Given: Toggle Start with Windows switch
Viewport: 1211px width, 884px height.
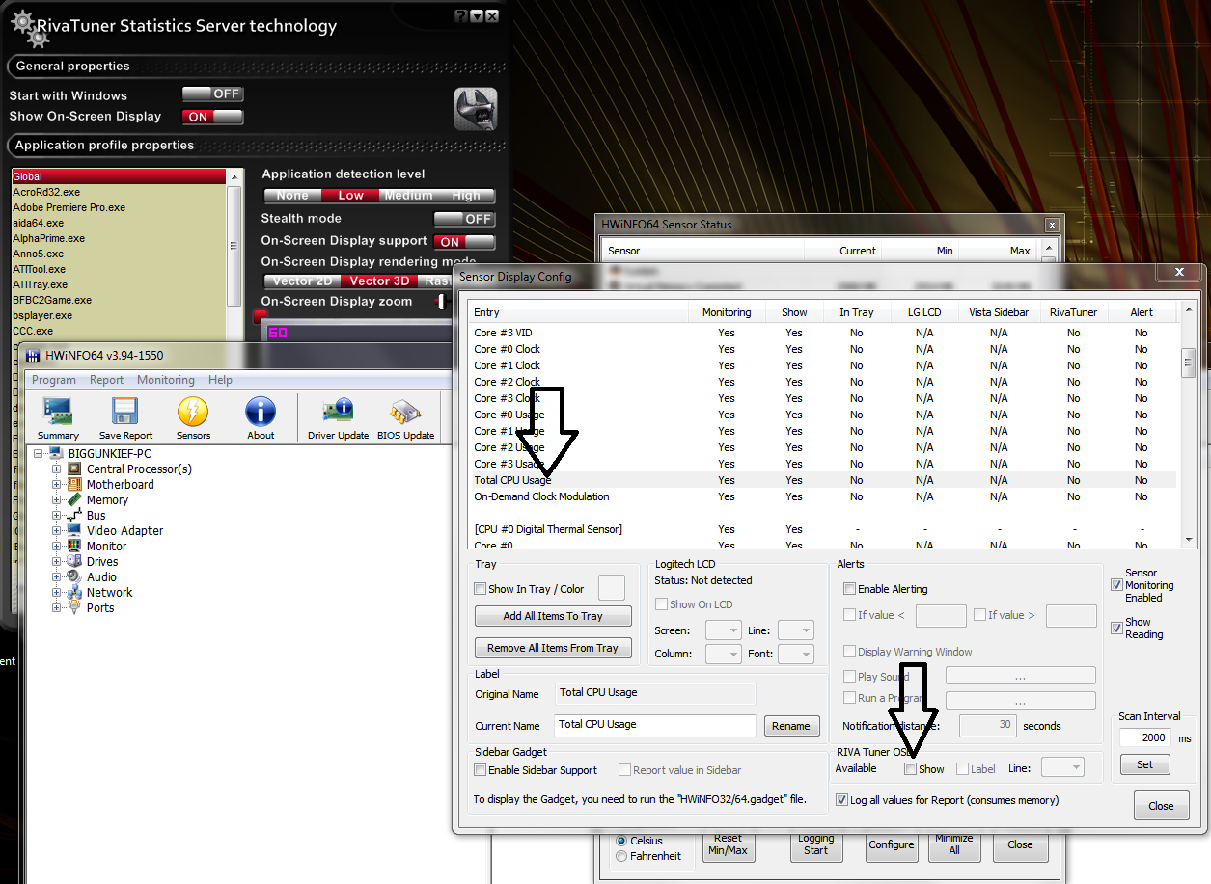Looking at the screenshot, I should click(212, 94).
